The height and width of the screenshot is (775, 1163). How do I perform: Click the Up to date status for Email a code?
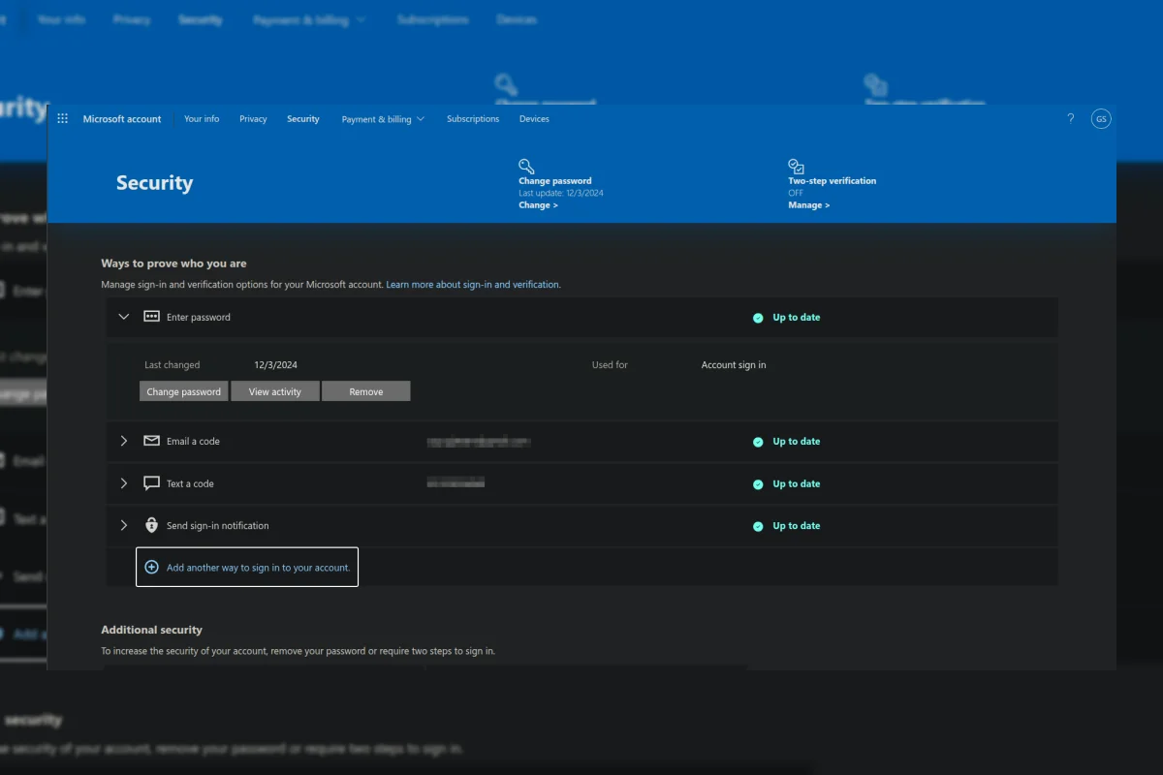click(x=797, y=442)
